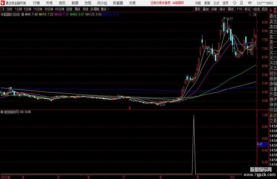Click the MA120: 5.09 indicator label
The width and height of the screenshot is (277, 179).
[94, 14]
